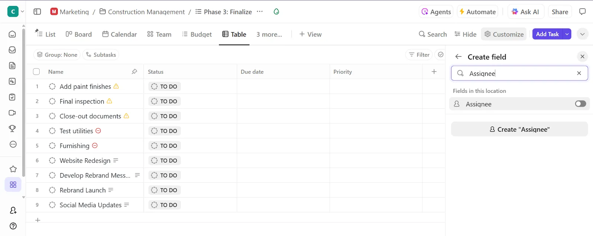Open the Inbox icon in sidebar
Screen dimensions: 593x236
(12, 50)
